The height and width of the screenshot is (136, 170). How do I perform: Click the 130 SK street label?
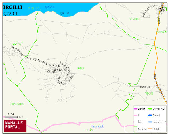tap(68, 74)
